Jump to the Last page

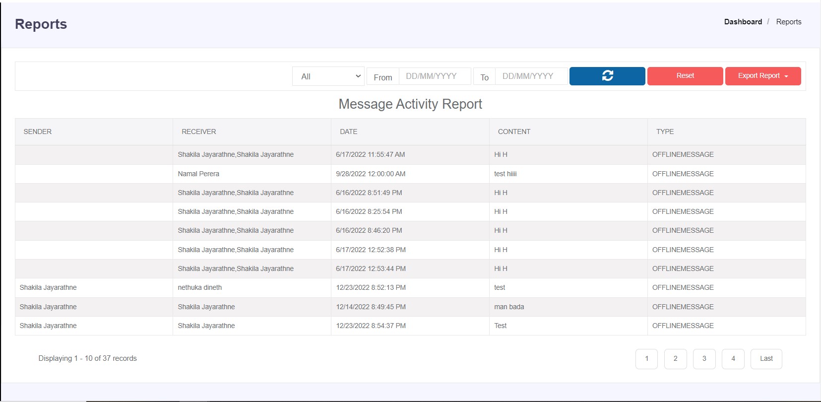[x=766, y=359]
